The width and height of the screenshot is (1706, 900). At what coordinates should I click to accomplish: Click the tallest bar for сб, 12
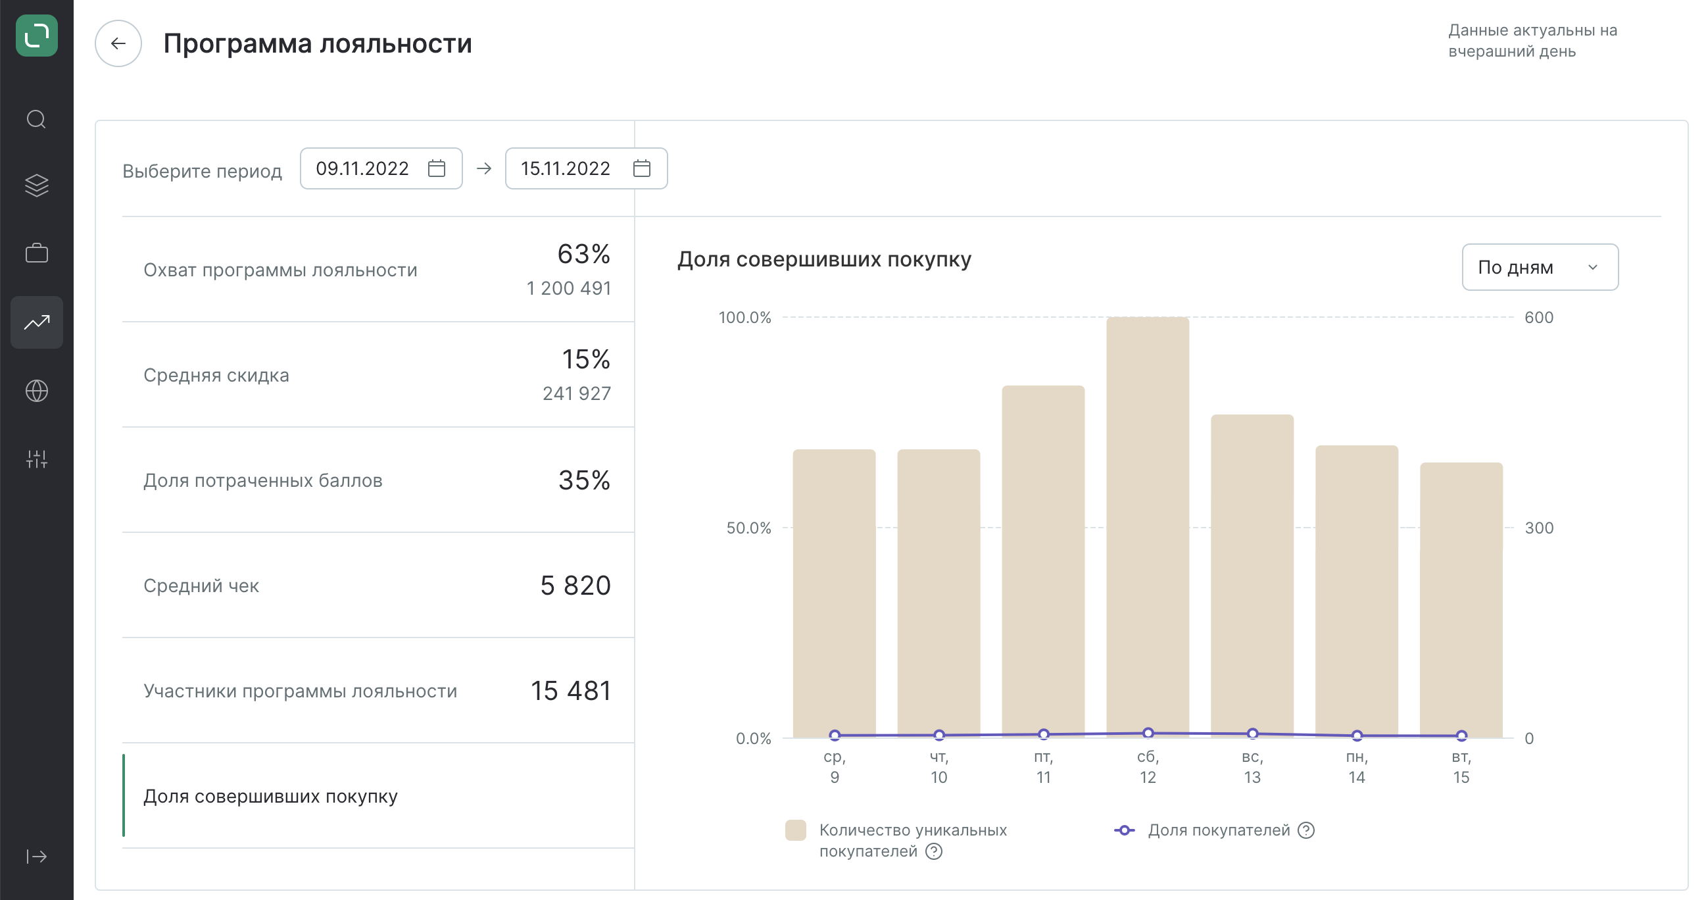coord(1148,527)
